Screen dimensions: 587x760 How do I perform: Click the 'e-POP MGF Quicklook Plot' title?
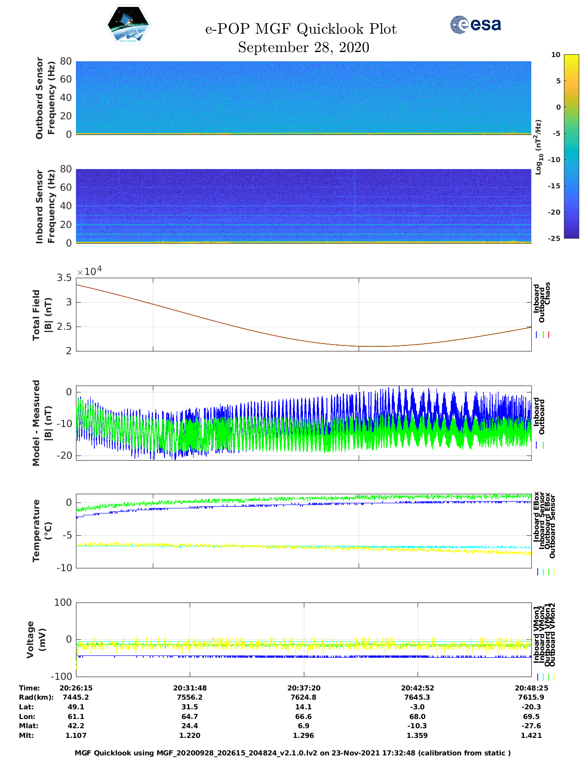pyautogui.click(x=301, y=29)
